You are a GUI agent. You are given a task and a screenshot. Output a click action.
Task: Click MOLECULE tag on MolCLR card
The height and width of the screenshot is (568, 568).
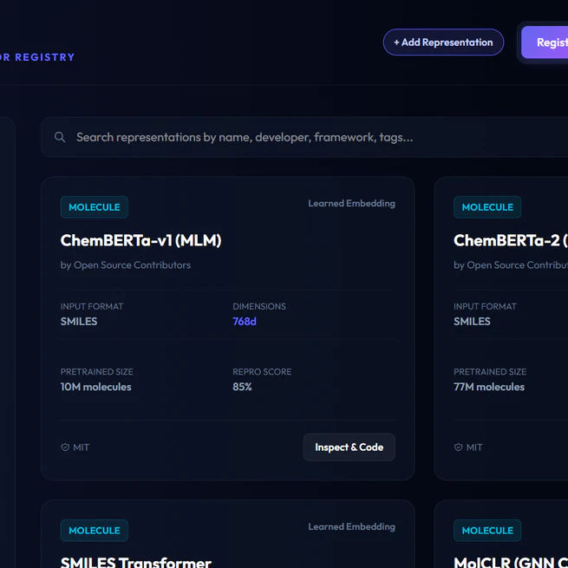487,531
